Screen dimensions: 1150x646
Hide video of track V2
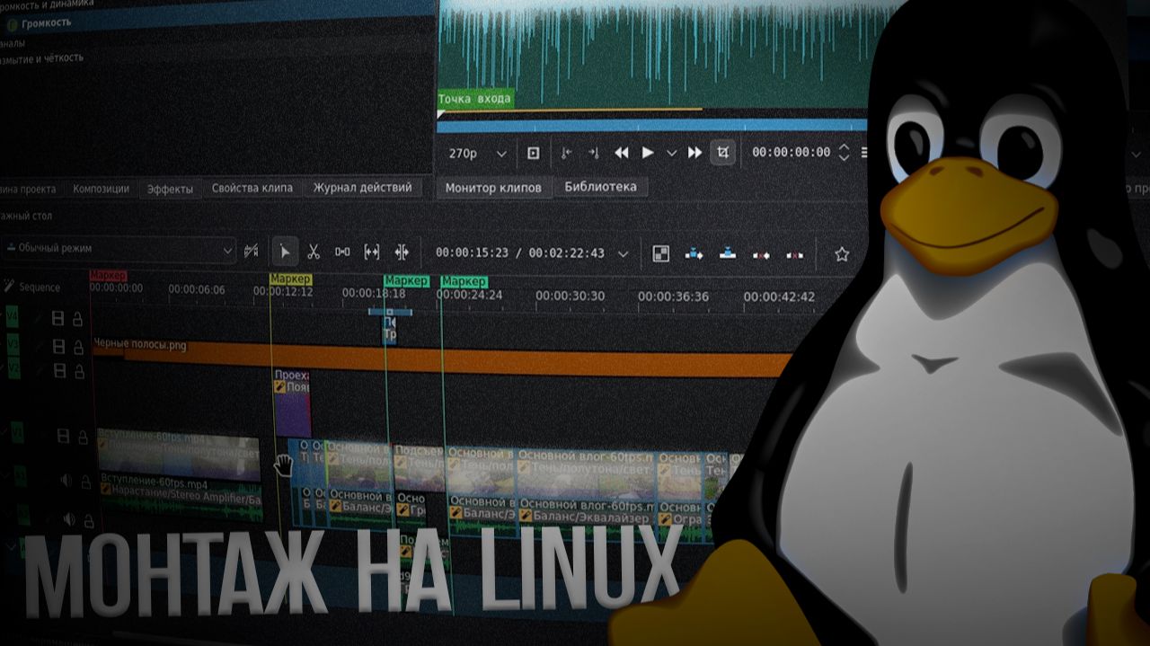[58, 371]
